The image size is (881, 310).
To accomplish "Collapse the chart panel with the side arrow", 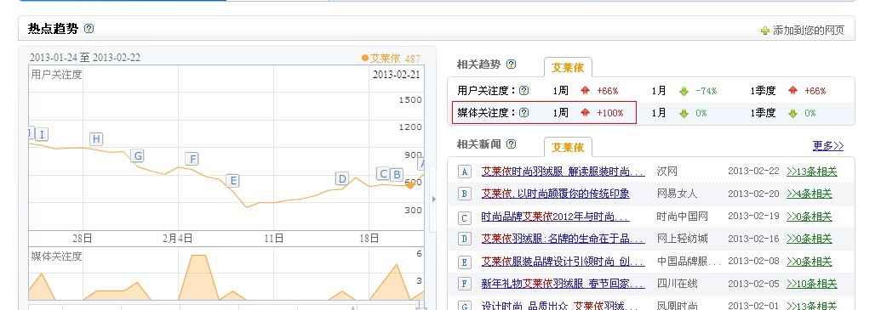I will point(432,199).
